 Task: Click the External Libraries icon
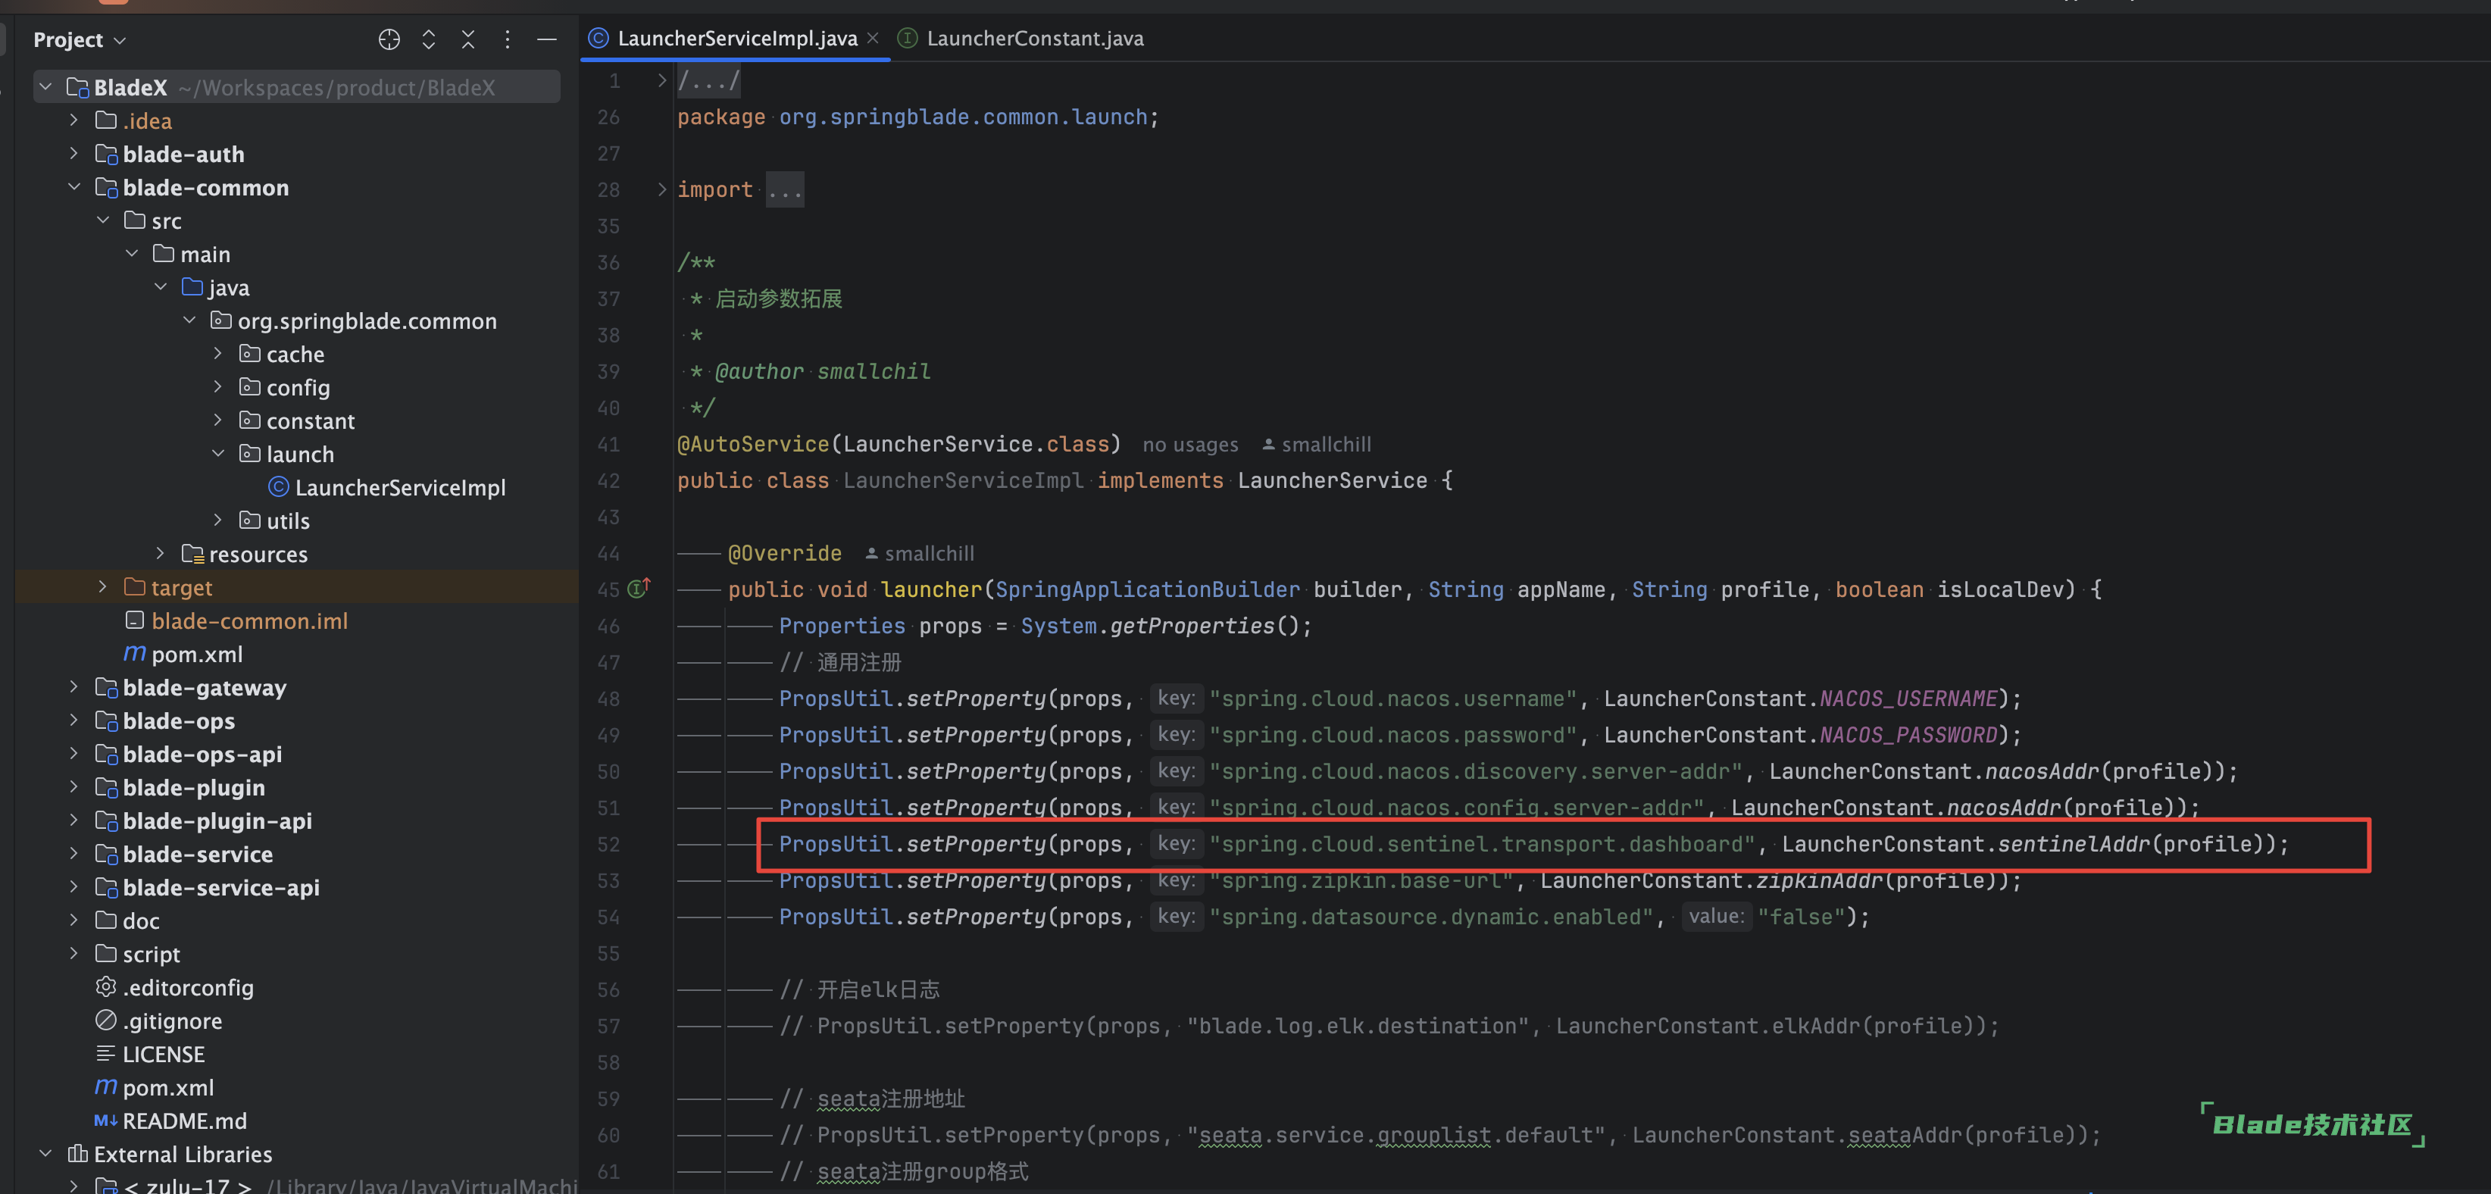[x=77, y=1153]
